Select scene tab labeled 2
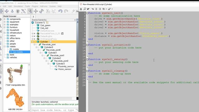This screenshot has width=199, height=112. (x=33, y=16)
